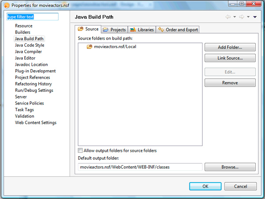265x199 pixels.
Task: Click the Default output folder field
Action: pyautogui.click(x=140, y=167)
